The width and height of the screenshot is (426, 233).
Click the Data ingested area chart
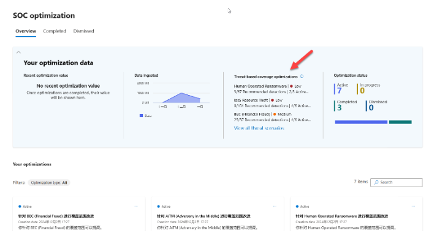point(181,98)
